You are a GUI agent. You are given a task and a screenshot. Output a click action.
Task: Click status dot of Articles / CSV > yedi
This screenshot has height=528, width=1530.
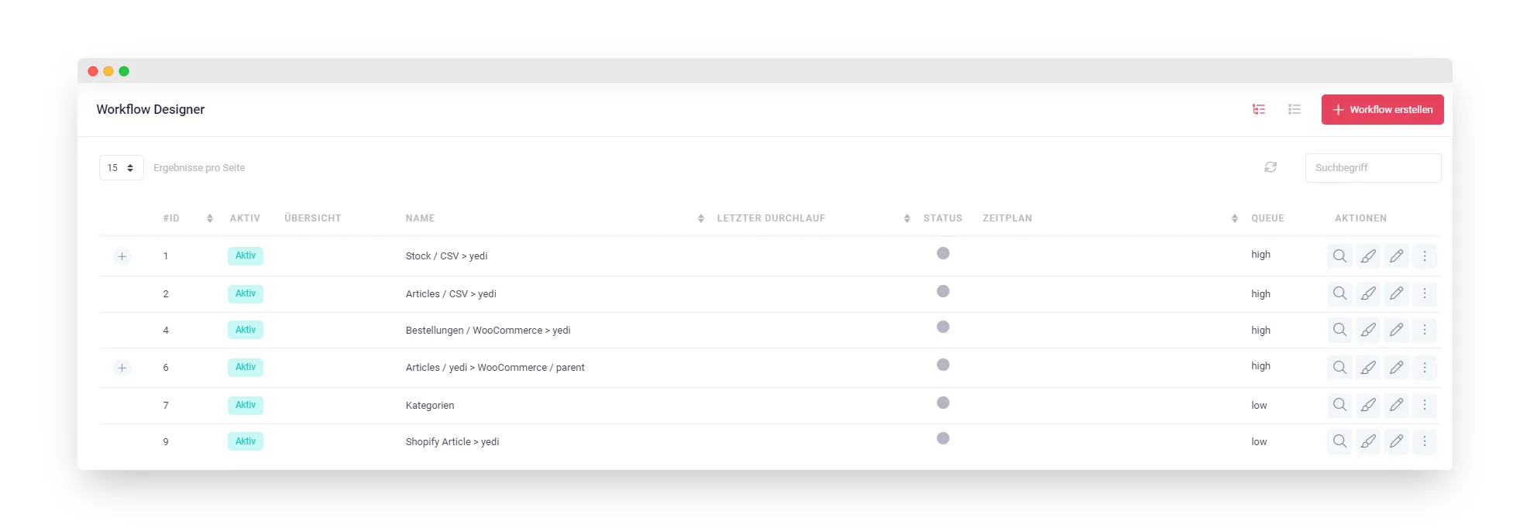(943, 291)
